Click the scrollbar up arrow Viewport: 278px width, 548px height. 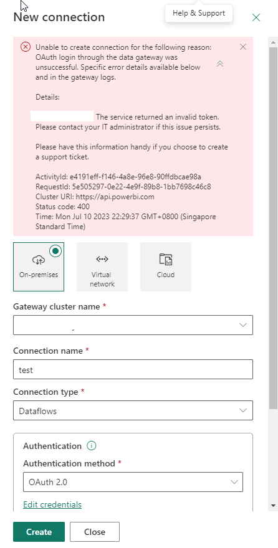coord(273,42)
